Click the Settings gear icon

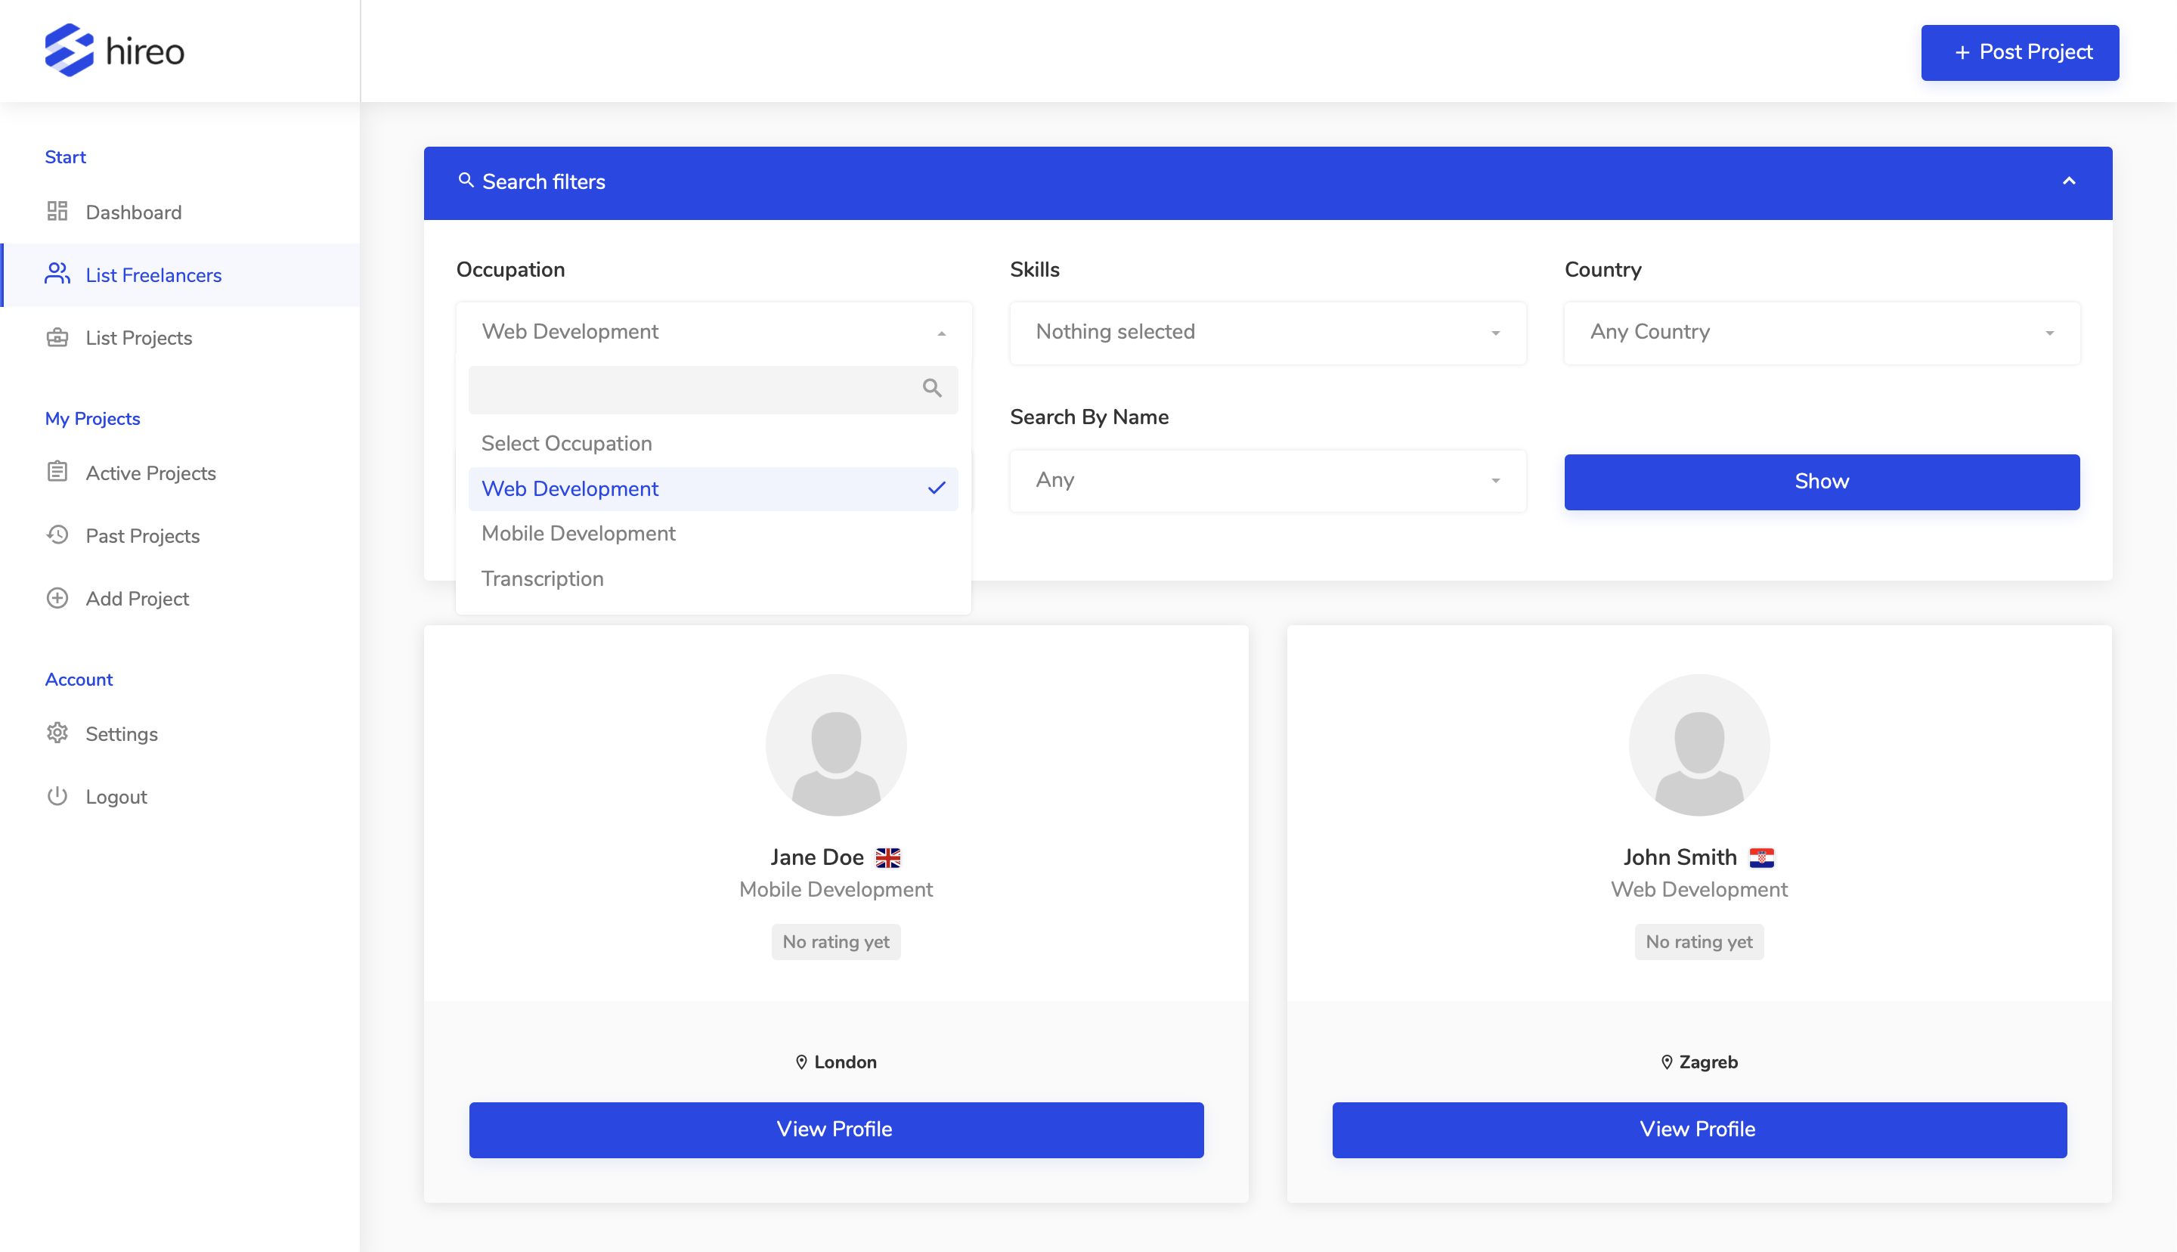click(x=57, y=733)
